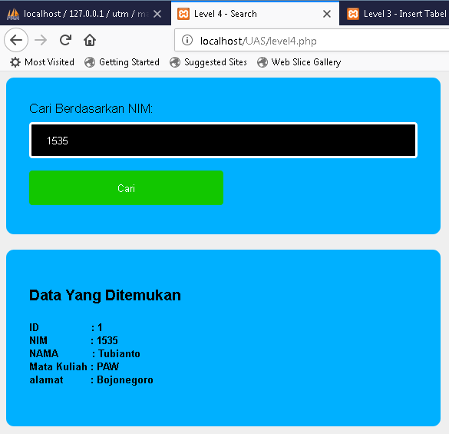Click the XAMPP favicon on Level 4 tab

pos(183,14)
